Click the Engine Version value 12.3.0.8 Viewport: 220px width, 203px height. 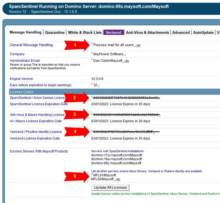coord(97,79)
